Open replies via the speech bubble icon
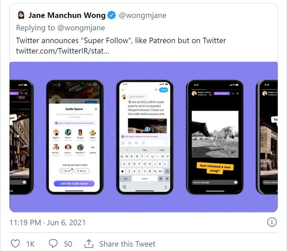 point(53,243)
